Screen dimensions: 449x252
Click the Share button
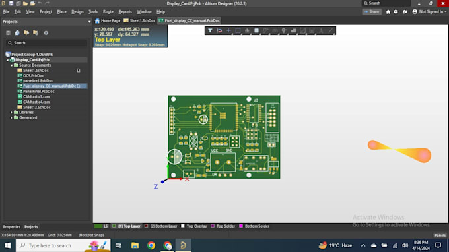coord(372,12)
